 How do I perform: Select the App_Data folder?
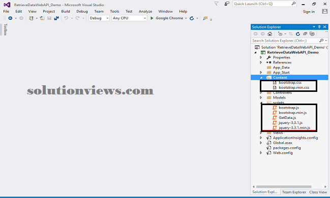281,68
